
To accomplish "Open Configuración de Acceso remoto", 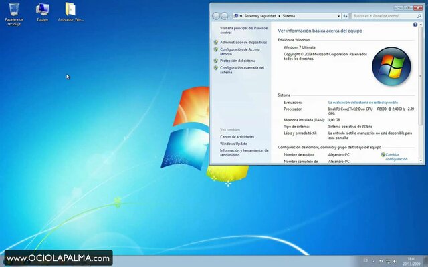I will [x=239, y=52].
